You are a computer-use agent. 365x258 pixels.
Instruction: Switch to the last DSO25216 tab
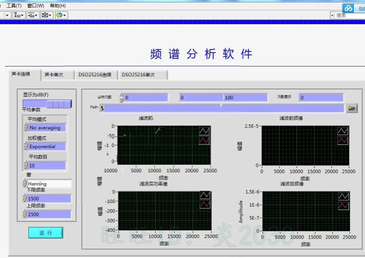(143, 75)
